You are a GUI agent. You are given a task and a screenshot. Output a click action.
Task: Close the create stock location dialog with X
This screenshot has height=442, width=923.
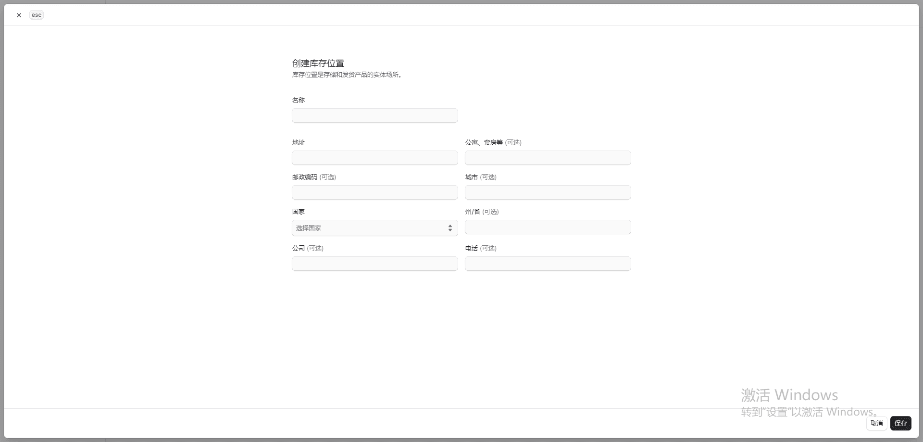click(x=19, y=15)
